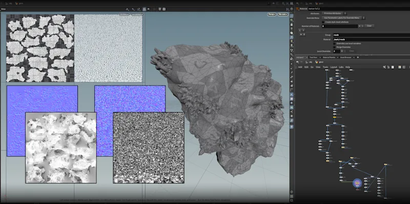410x204 pixels.
Task: Open the Override Menu dropdown
Action: point(343,18)
